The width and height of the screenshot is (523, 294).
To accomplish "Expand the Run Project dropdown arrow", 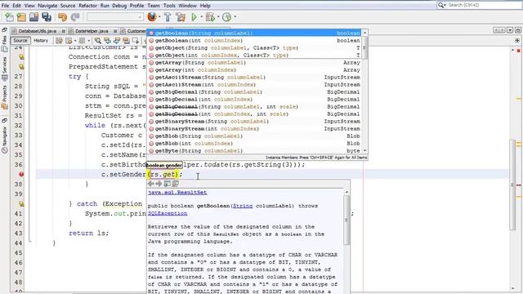I will 201,17.
